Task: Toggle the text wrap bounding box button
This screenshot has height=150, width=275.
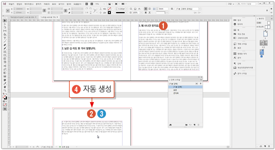Action: (x=149, y=9)
